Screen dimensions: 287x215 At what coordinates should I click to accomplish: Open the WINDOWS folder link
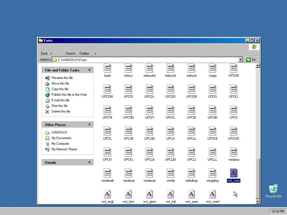click(x=59, y=132)
